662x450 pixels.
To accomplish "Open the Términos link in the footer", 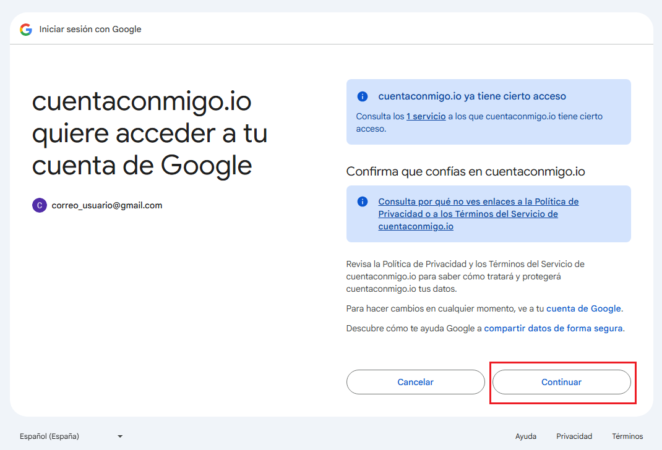I will coord(627,436).
